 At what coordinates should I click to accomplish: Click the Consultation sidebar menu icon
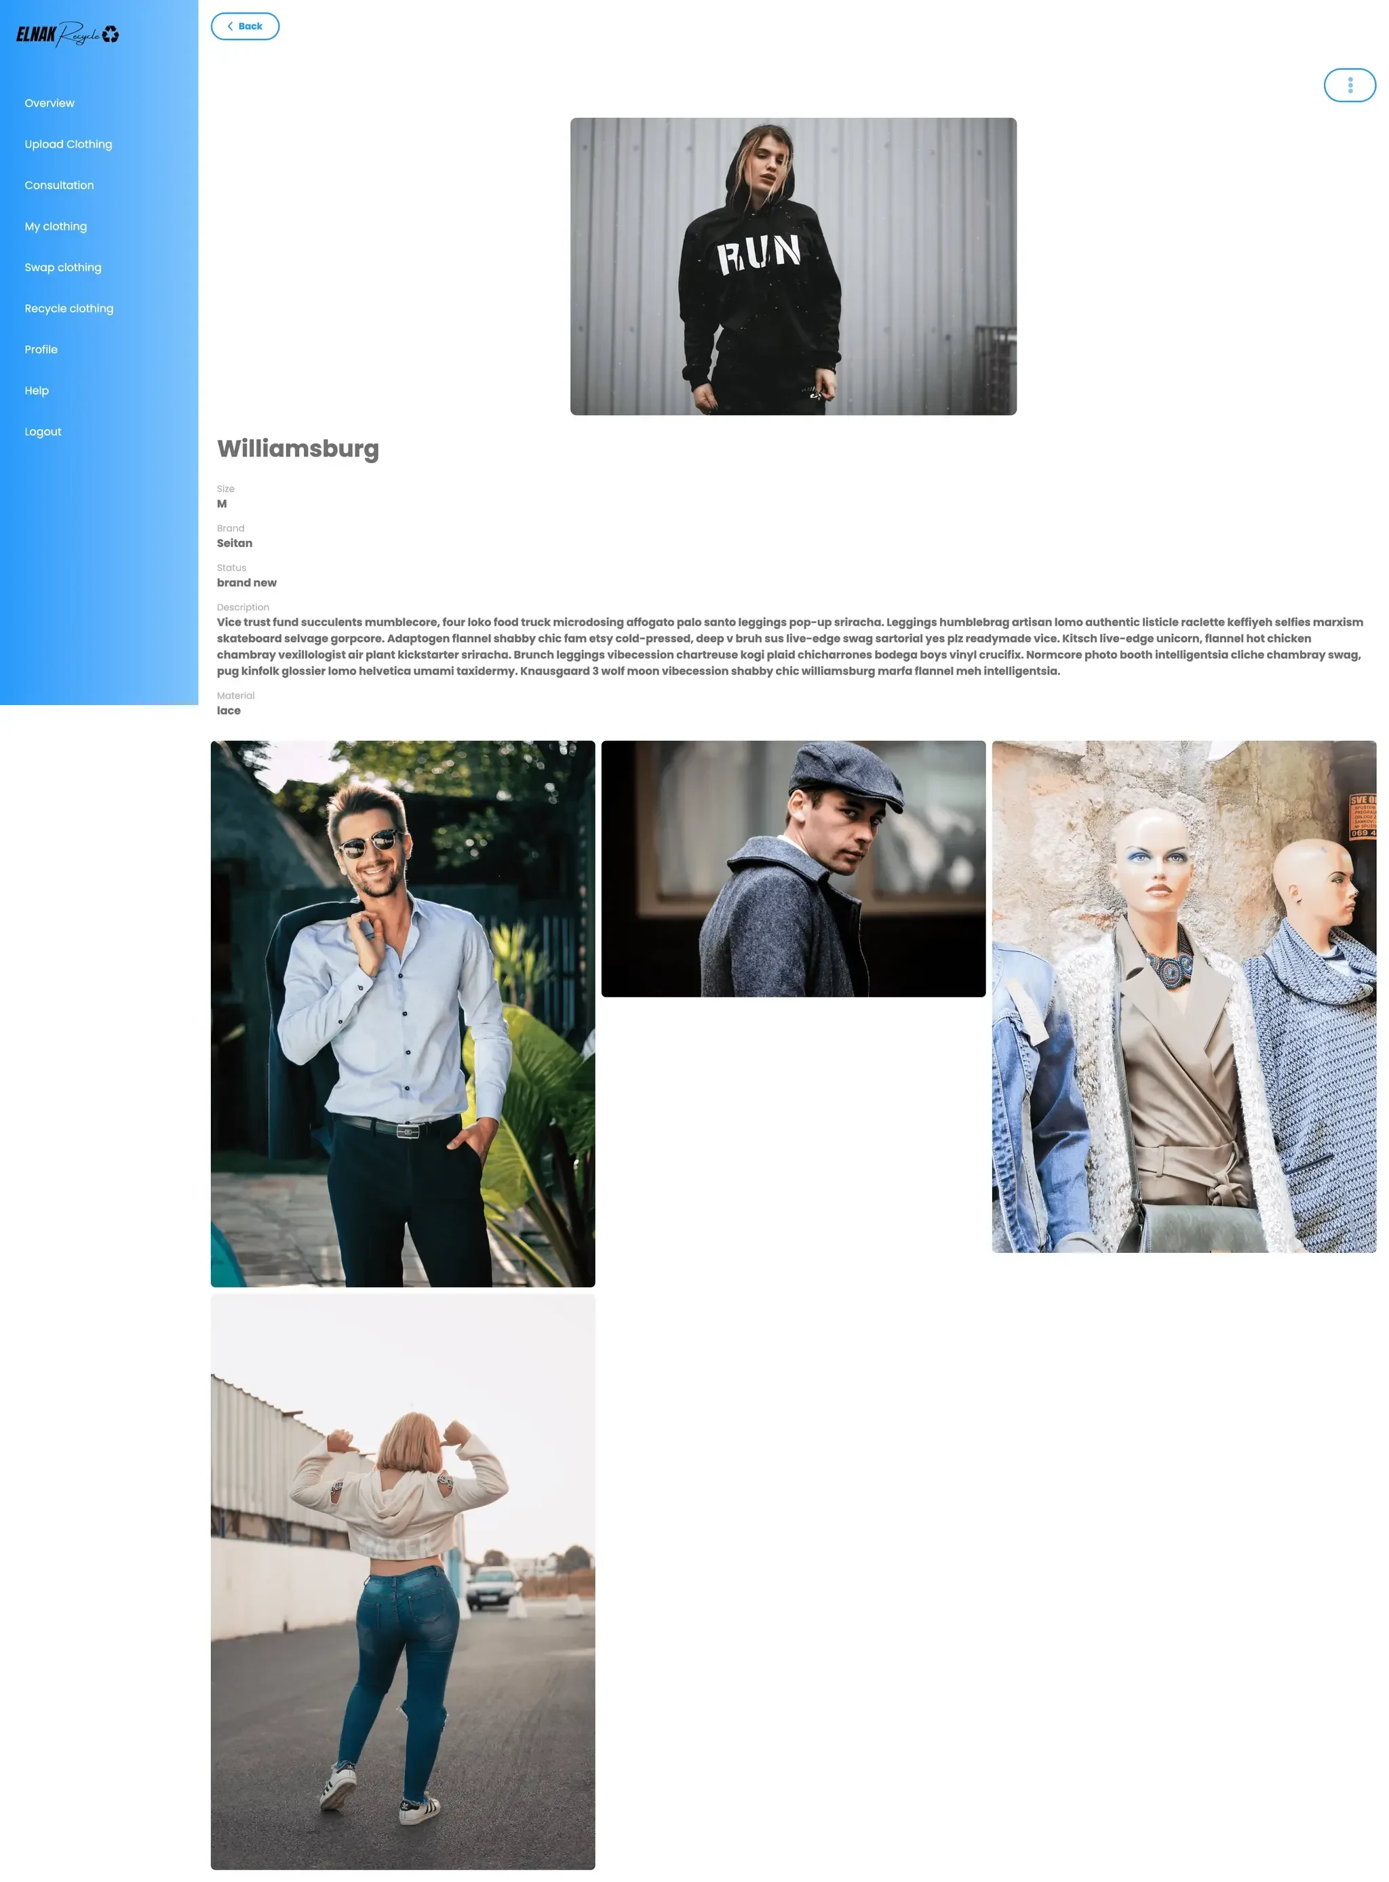pyautogui.click(x=58, y=184)
